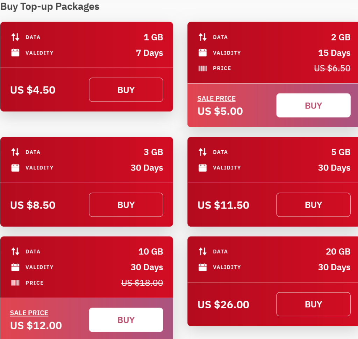Buy the 10 GB sale package
358x339 pixels.
pyautogui.click(x=126, y=320)
